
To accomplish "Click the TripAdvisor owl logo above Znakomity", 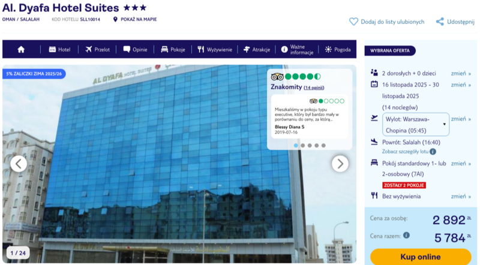I will pos(277,77).
